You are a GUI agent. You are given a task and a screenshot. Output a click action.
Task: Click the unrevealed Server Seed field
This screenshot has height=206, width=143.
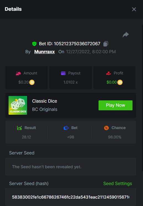(x=71, y=167)
